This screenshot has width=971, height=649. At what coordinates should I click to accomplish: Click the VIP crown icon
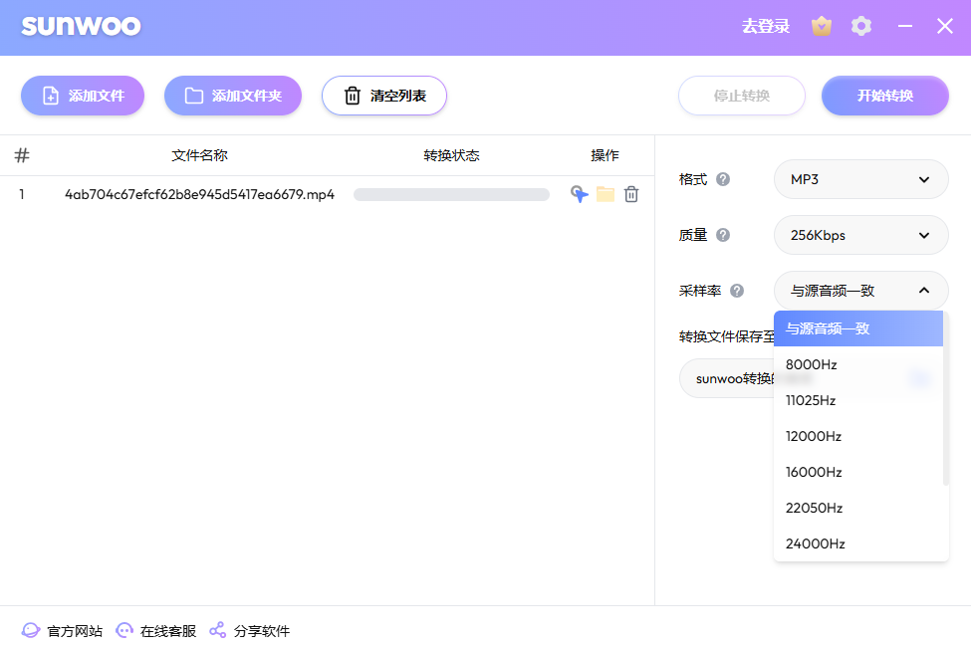point(822,26)
